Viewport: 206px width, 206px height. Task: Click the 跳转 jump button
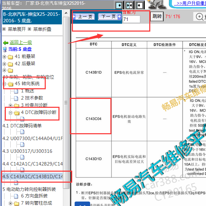157,16
